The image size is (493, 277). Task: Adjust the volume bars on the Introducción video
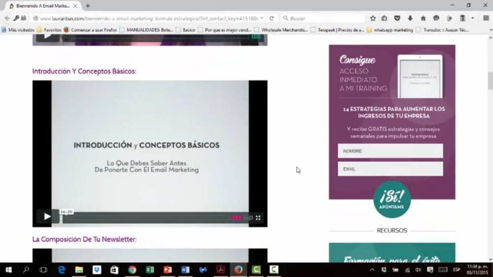click(237, 217)
